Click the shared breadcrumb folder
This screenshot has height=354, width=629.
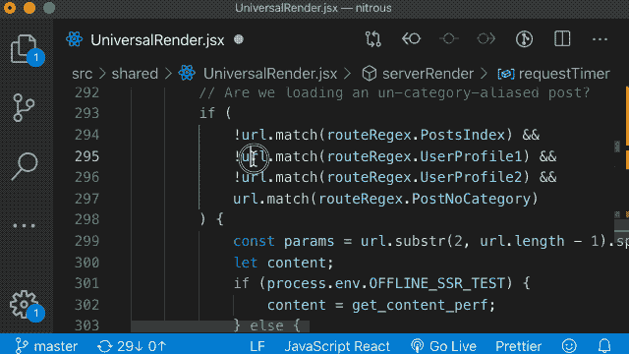(x=135, y=74)
